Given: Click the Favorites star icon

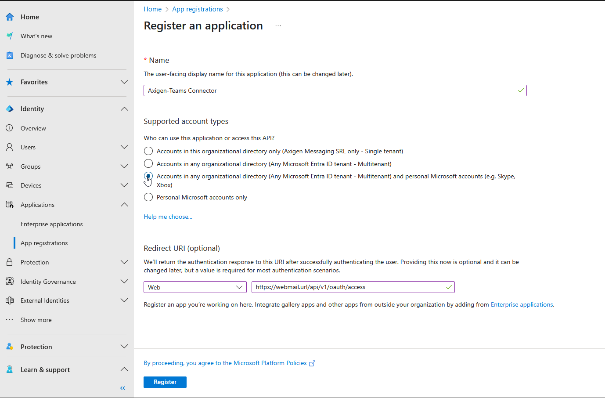Looking at the screenshot, I should 10,82.
